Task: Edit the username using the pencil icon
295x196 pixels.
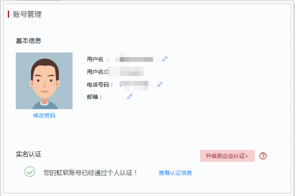Action: click(x=164, y=59)
